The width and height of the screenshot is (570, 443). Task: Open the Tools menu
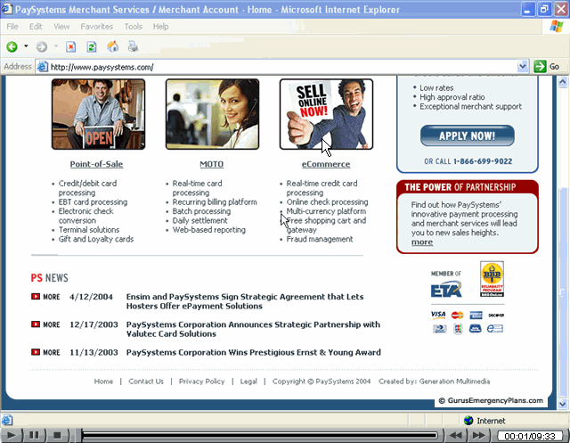click(x=133, y=27)
